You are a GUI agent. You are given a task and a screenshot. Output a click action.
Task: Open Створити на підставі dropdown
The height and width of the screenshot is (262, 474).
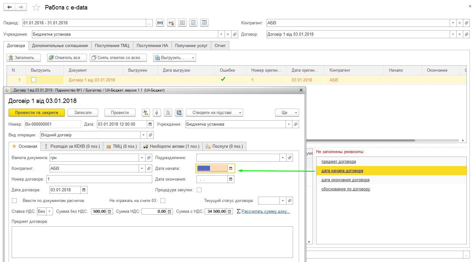[x=215, y=112]
